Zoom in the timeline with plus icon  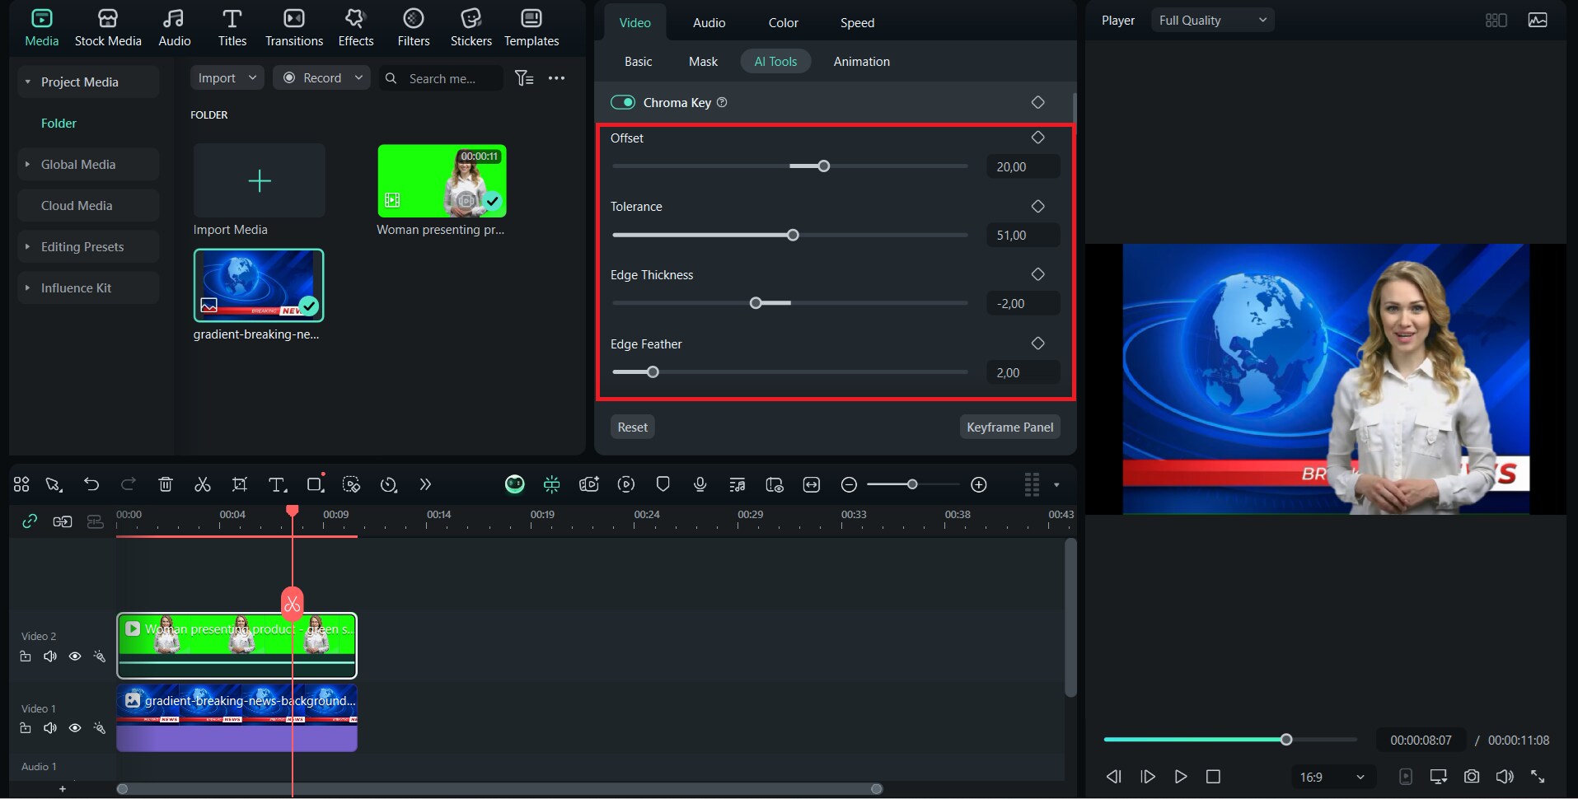tap(979, 484)
